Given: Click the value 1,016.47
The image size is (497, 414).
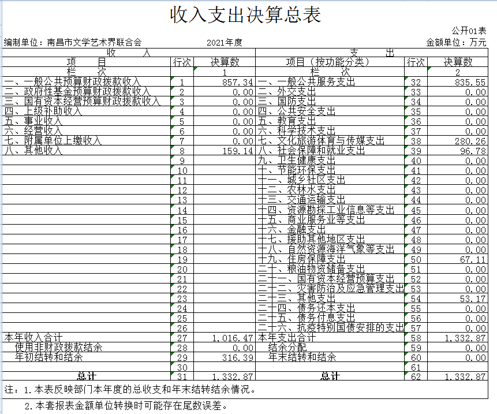Looking at the screenshot, I should tap(233, 338).
